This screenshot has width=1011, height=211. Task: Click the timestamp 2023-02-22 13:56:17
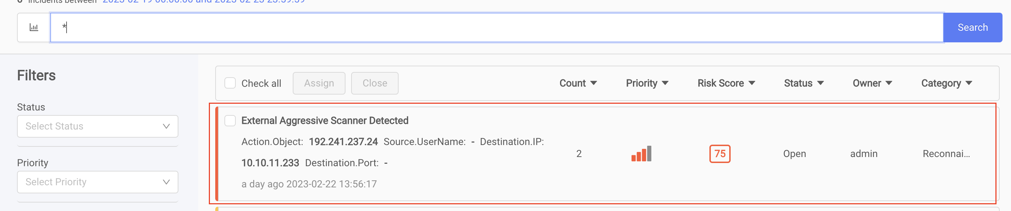[x=332, y=184]
